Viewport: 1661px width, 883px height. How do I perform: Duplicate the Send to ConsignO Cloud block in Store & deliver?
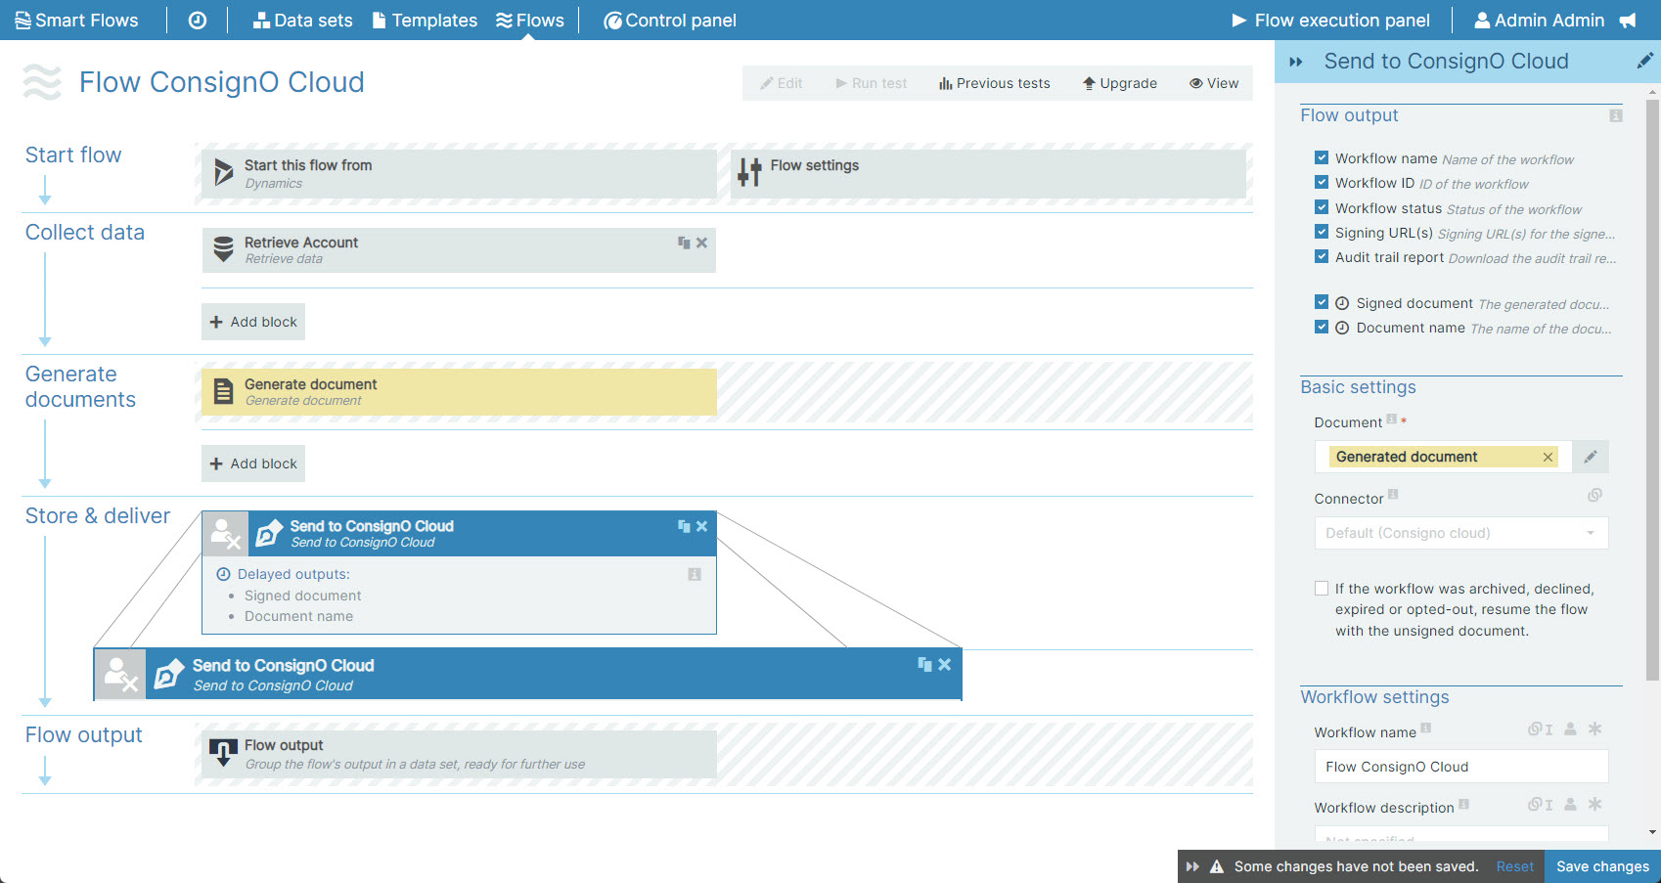tap(684, 526)
